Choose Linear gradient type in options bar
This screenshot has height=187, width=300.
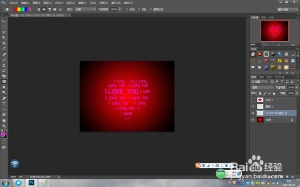pos(38,9)
